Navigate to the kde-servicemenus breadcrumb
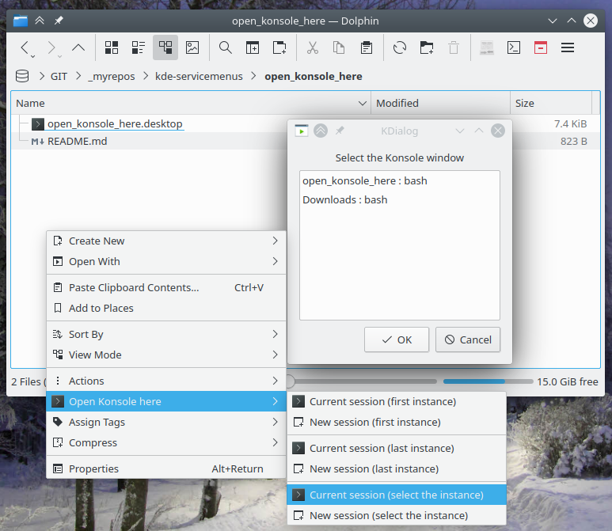Viewport: 612px width, 531px height. click(x=199, y=77)
